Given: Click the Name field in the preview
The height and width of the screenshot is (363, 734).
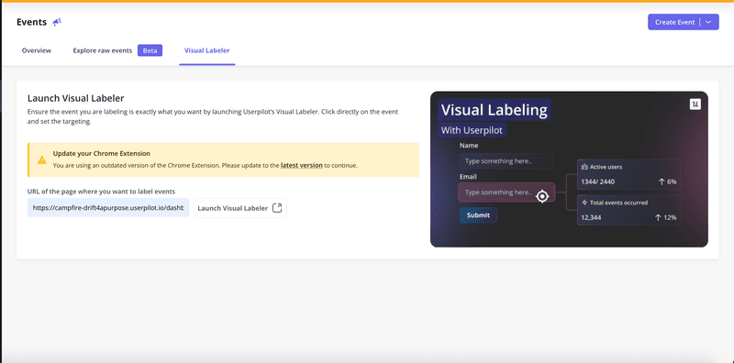Looking at the screenshot, I should pyautogui.click(x=506, y=161).
